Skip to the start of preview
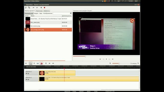164x92 pixels. (100, 59)
